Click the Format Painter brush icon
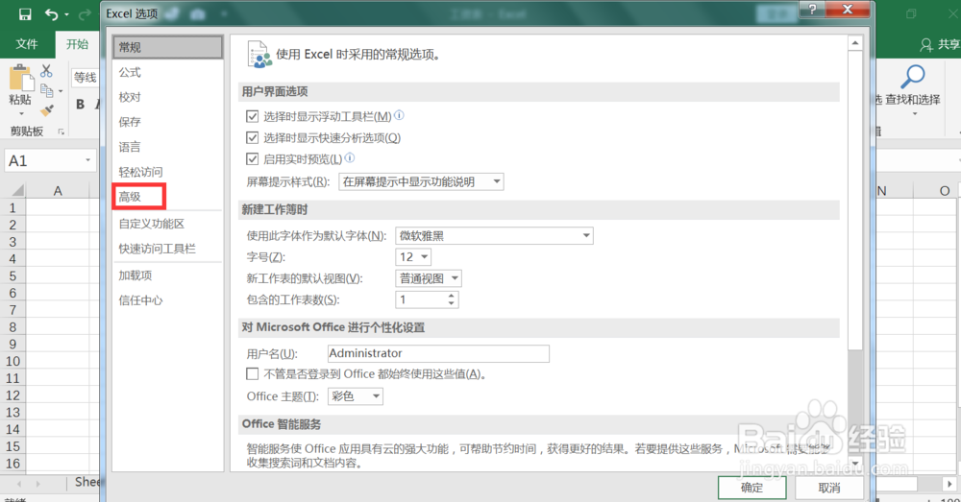 (x=46, y=110)
